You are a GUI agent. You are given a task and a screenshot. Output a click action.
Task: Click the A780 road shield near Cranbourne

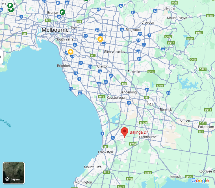click(x=133, y=144)
